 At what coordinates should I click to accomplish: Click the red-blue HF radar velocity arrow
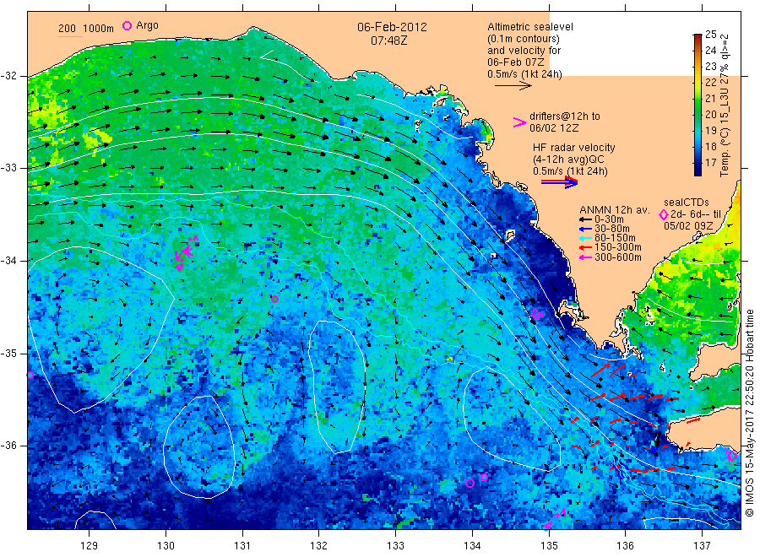(x=559, y=182)
